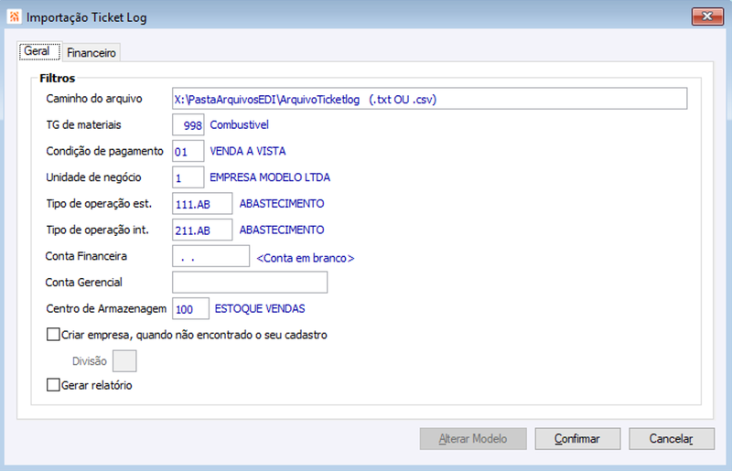Click the Unidade de negócio label
The image size is (732, 471).
[x=93, y=177]
